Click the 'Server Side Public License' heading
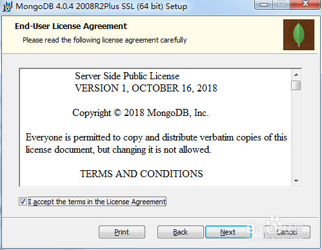This screenshot has width=322, height=250. pyautogui.click(x=127, y=76)
